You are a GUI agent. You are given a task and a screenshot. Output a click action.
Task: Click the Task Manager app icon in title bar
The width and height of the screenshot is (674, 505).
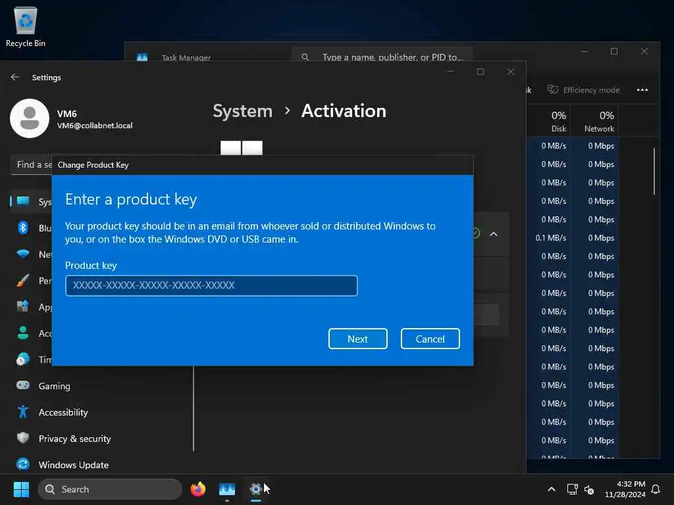coord(142,57)
